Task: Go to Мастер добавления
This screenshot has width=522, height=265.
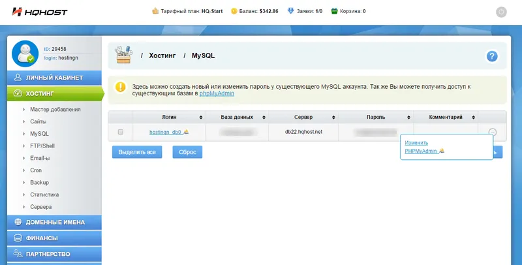Action: tap(55, 109)
